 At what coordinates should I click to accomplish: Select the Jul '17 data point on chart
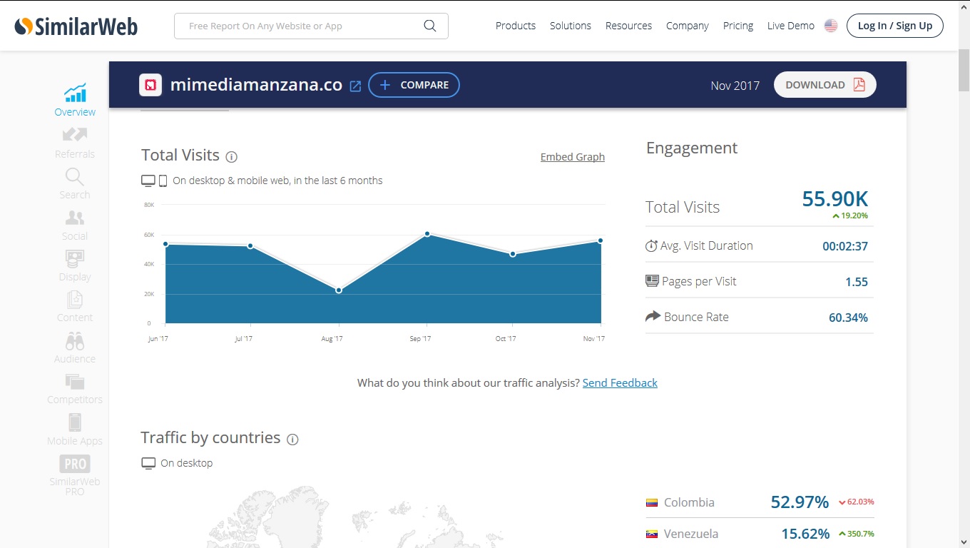(x=250, y=246)
